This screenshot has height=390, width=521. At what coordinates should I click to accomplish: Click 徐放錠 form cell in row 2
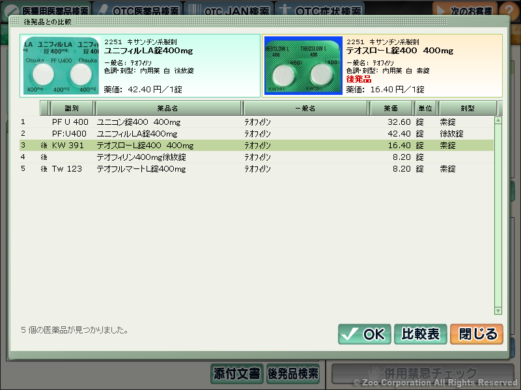click(451, 134)
